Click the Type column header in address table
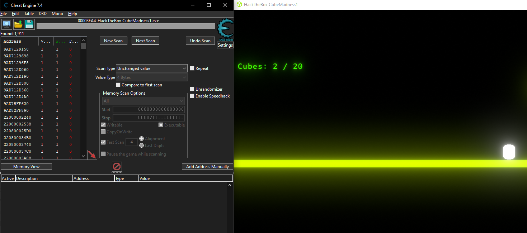 tap(126, 179)
